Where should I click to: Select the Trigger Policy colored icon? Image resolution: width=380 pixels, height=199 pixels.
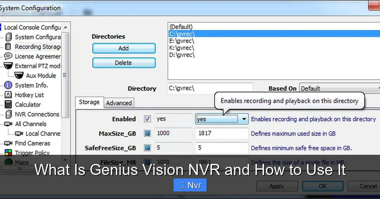(x=8, y=153)
